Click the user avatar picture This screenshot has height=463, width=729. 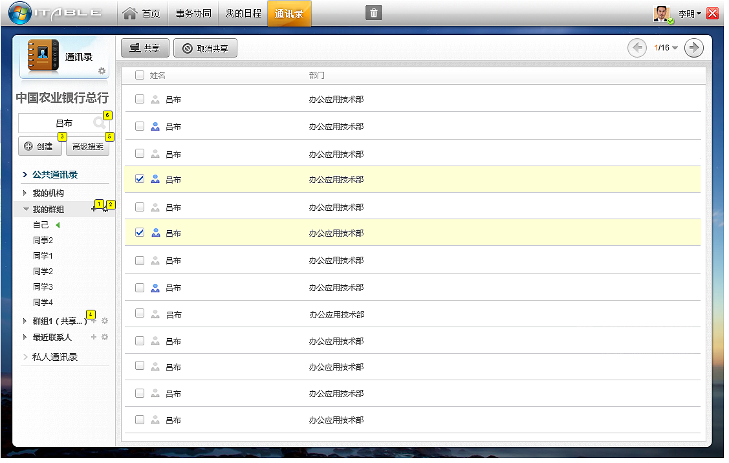[661, 14]
